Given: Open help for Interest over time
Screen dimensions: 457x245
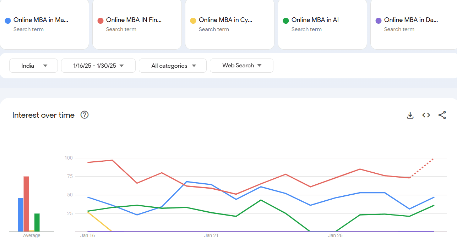Looking at the screenshot, I should point(85,115).
